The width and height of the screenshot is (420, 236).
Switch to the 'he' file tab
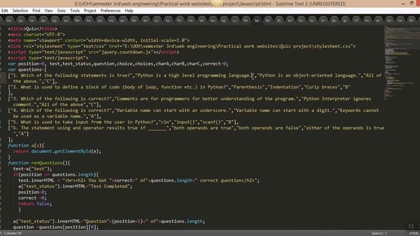click(89, 20)
